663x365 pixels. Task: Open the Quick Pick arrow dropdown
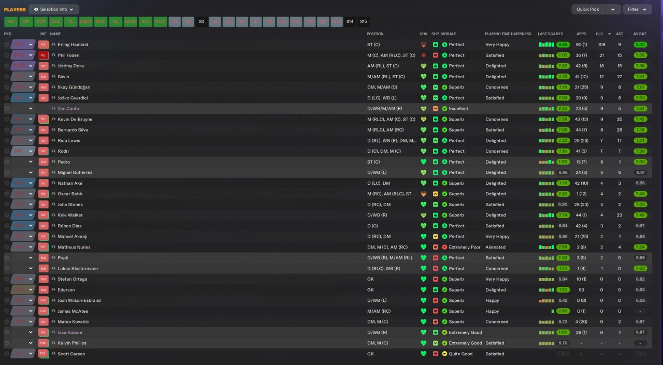pyautogui.click(x=613, y=9)
